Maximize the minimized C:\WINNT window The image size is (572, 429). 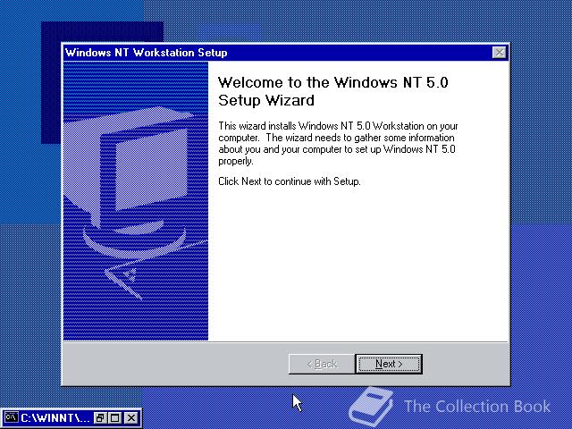point(115,417)
